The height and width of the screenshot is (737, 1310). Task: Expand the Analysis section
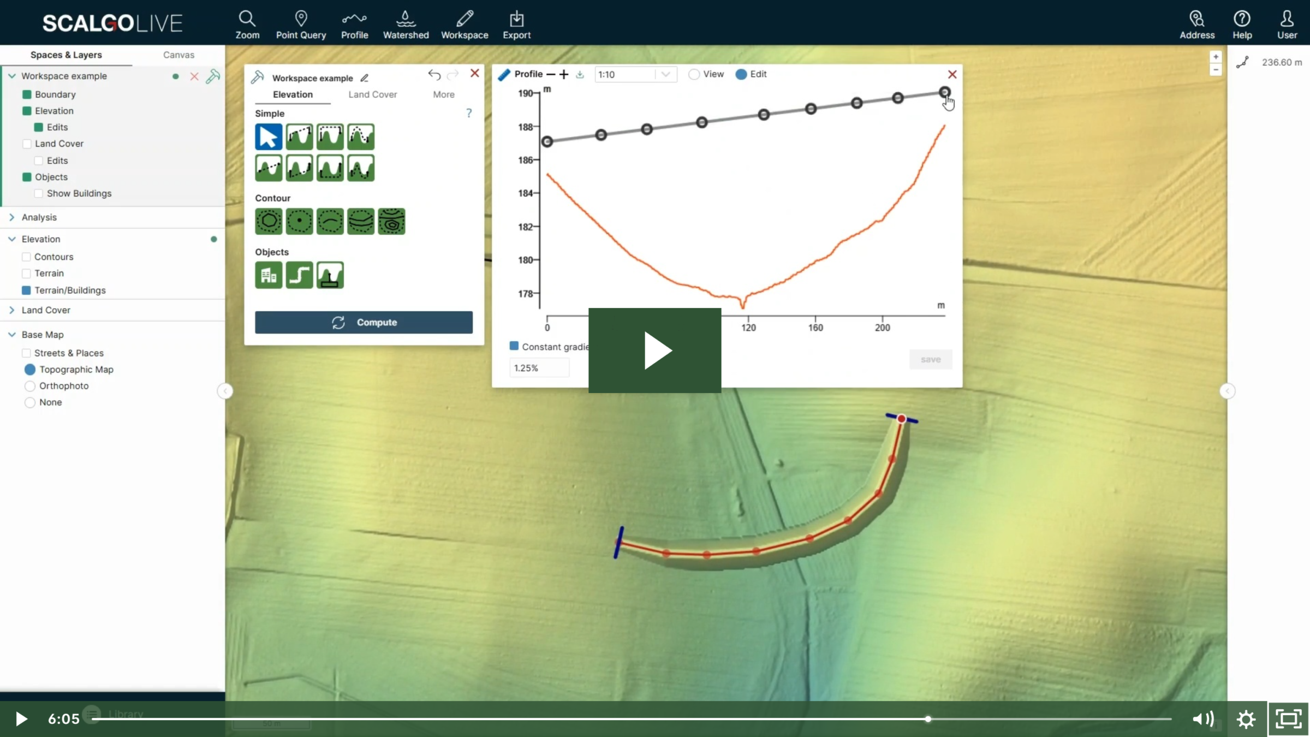click(11, 217)
